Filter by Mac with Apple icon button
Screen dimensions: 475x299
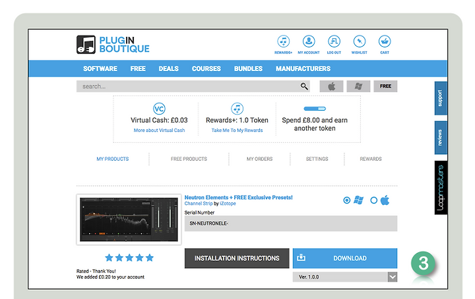(x=331, y=86)
